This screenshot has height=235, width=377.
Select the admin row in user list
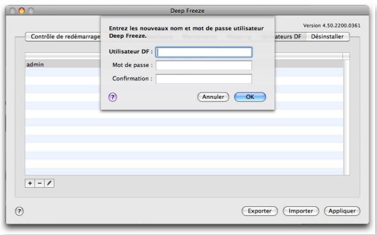click(x=184, y=64)
